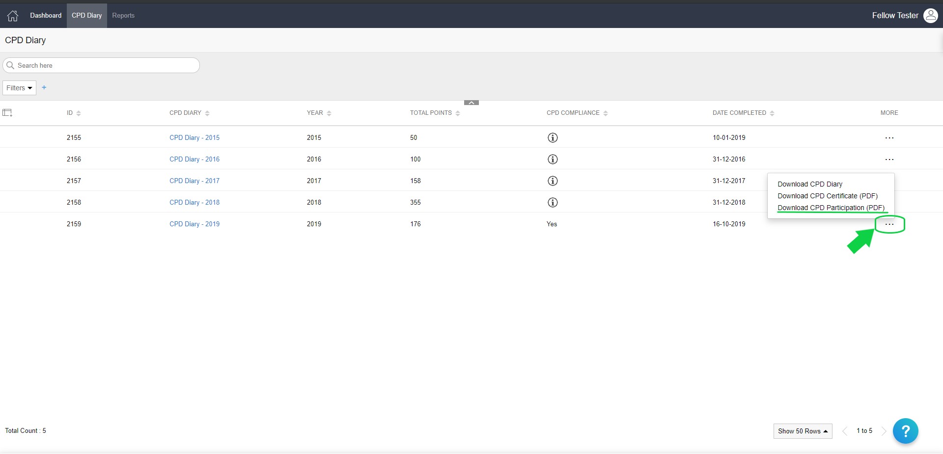Choose Download CPD Certificate (PDF)
This screenshot has width=943, height=454.
pos(828,196)
